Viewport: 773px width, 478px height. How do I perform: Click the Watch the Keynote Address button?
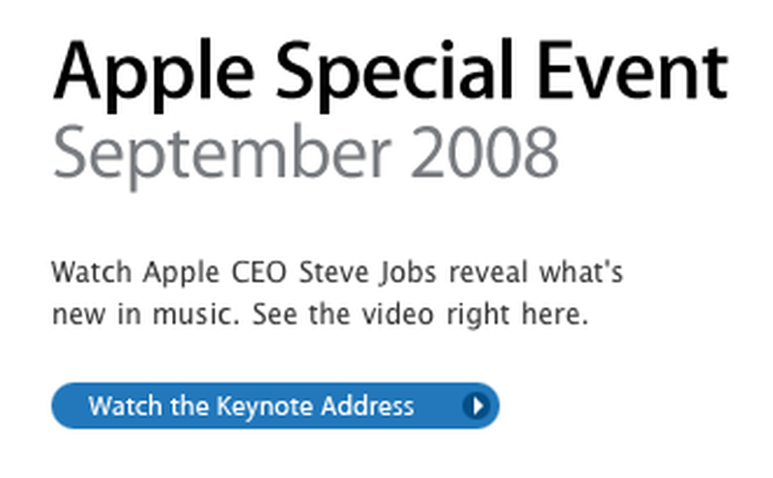coord(275,406)
